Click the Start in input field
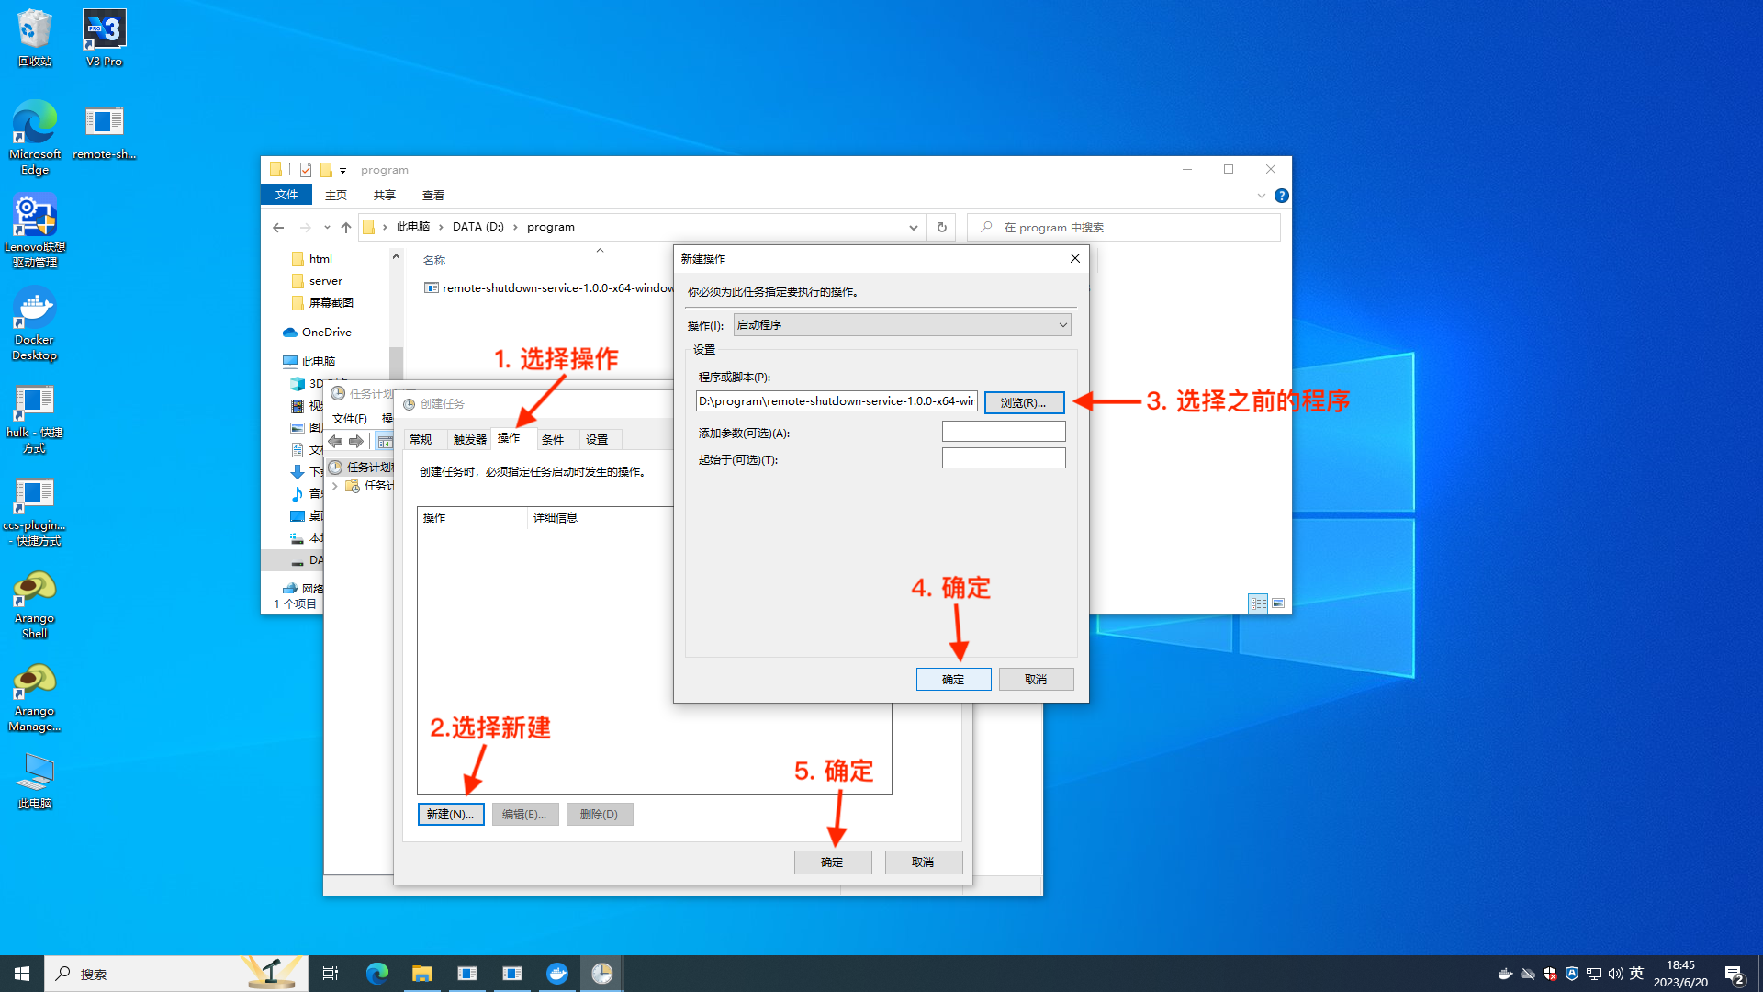This screenshot has width=1763, height=992. (x=1004, y=458)
